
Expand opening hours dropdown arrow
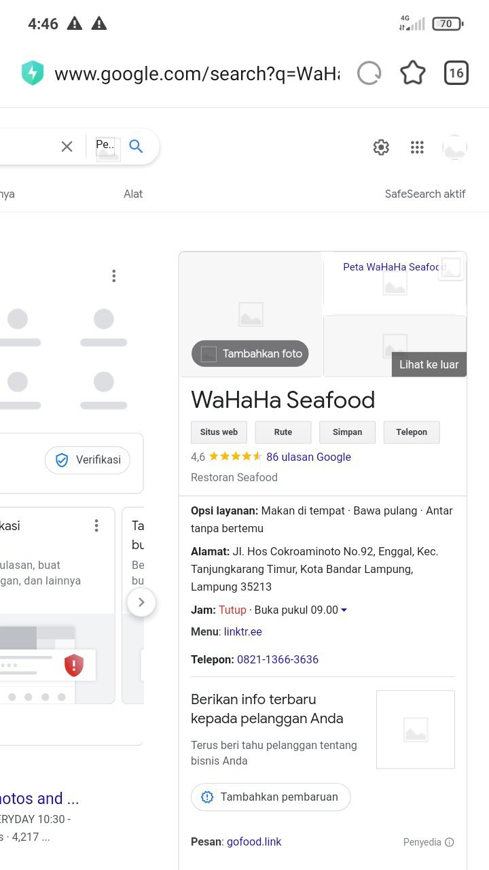(x=344, y=610)
